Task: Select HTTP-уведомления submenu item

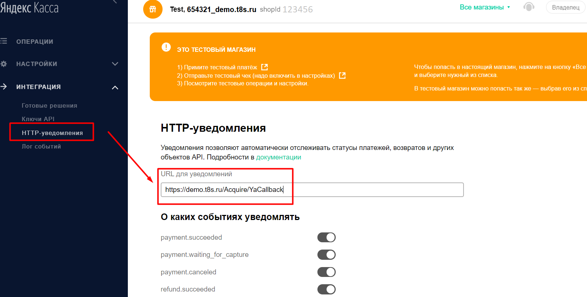Action: (52, 133)
